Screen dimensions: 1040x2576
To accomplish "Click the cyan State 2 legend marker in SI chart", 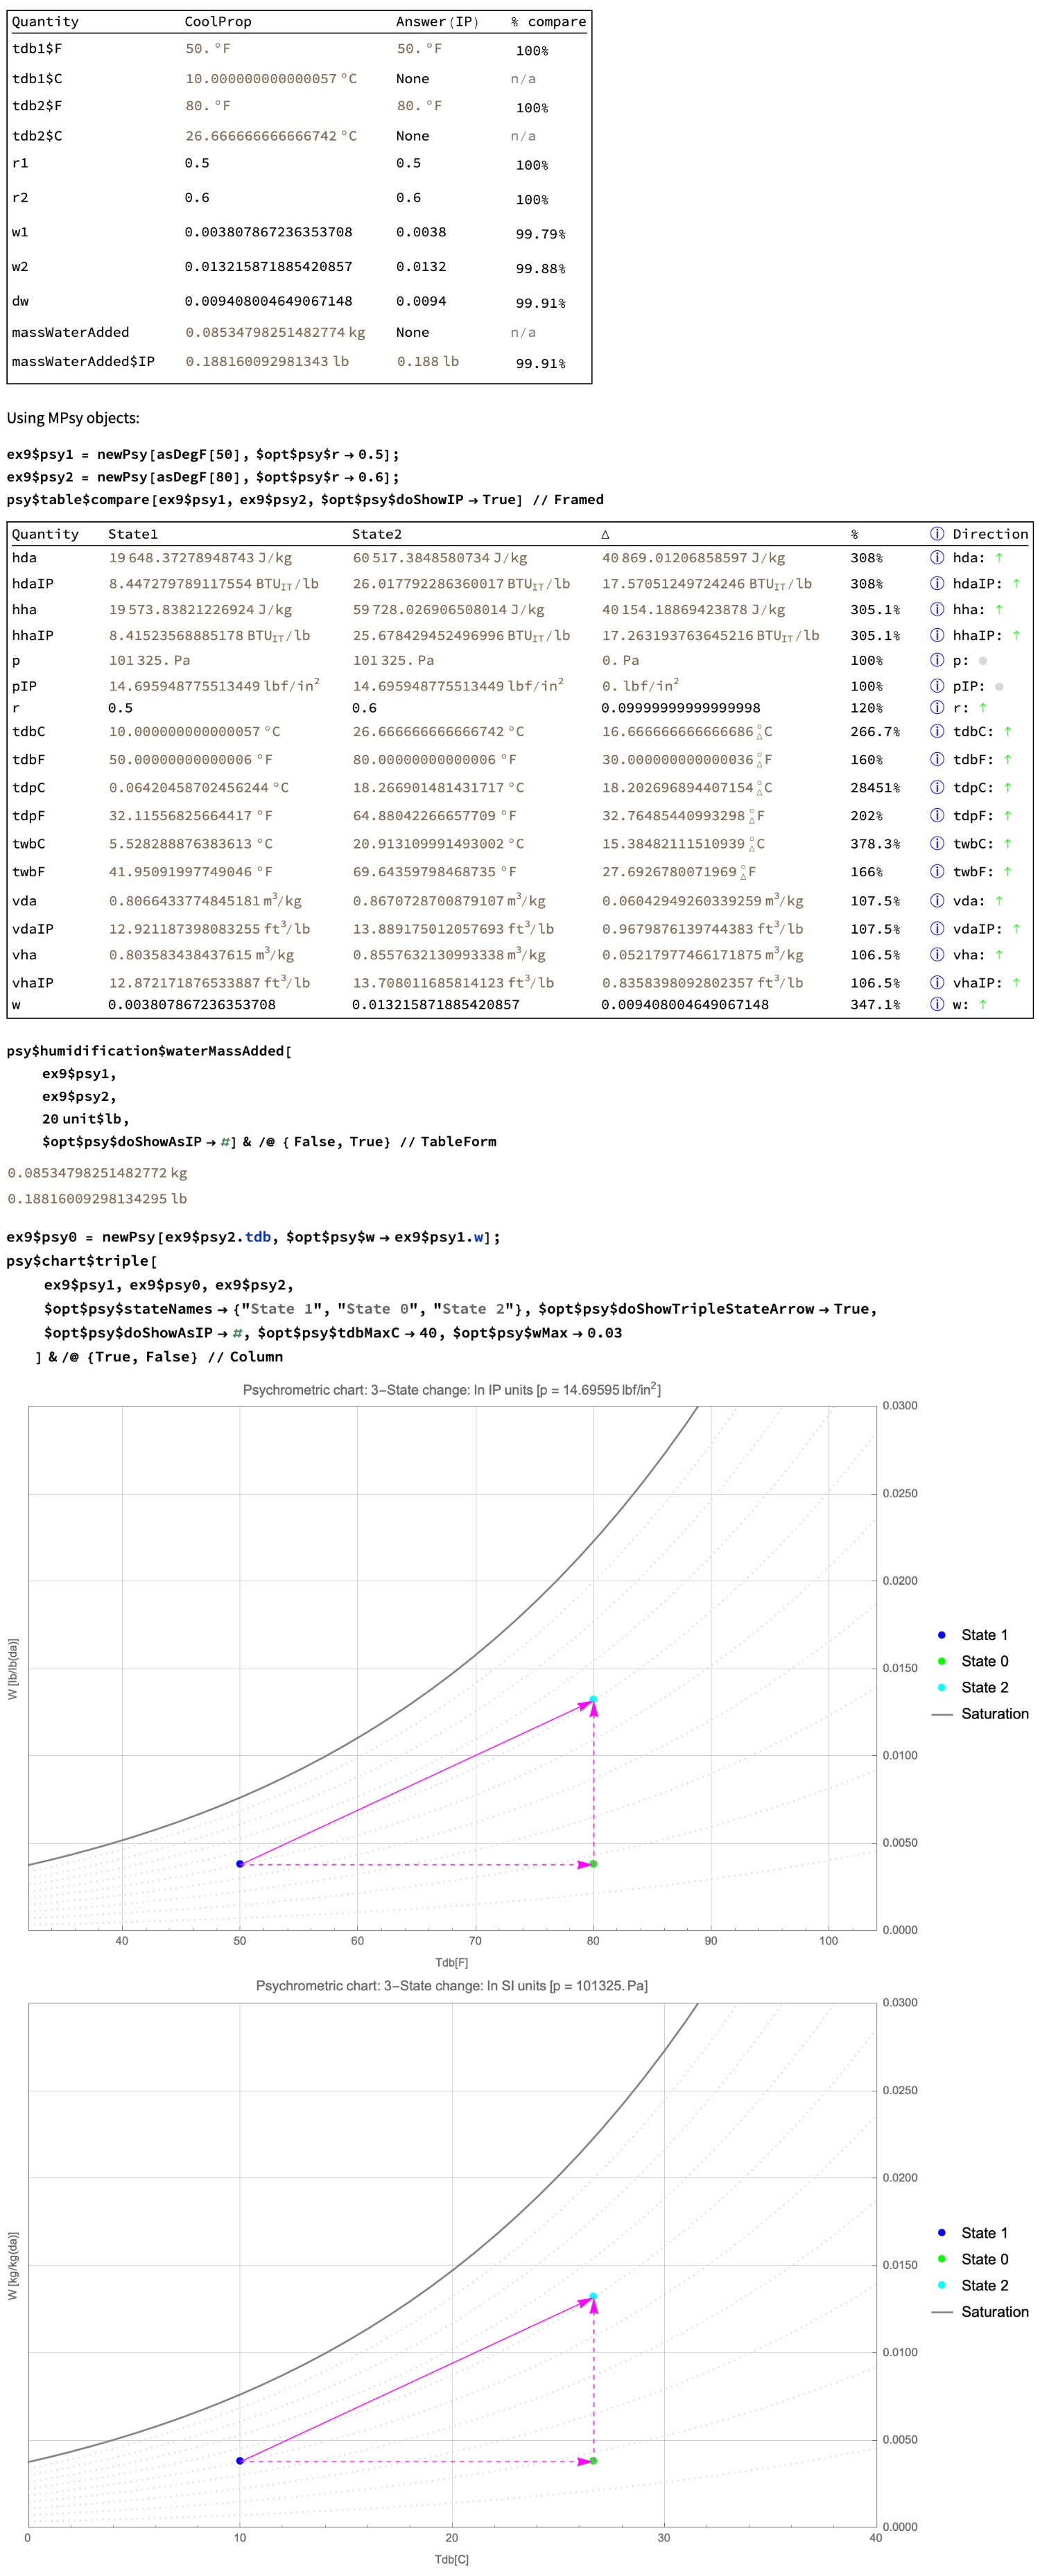I will tap(941, 2285).
